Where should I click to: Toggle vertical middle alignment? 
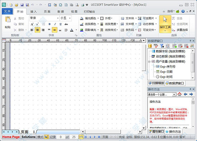(x=54, y=30)
